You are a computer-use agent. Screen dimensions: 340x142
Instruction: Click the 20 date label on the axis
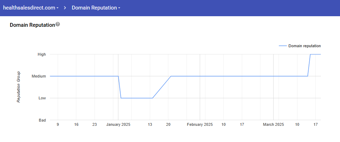[168, 124]
